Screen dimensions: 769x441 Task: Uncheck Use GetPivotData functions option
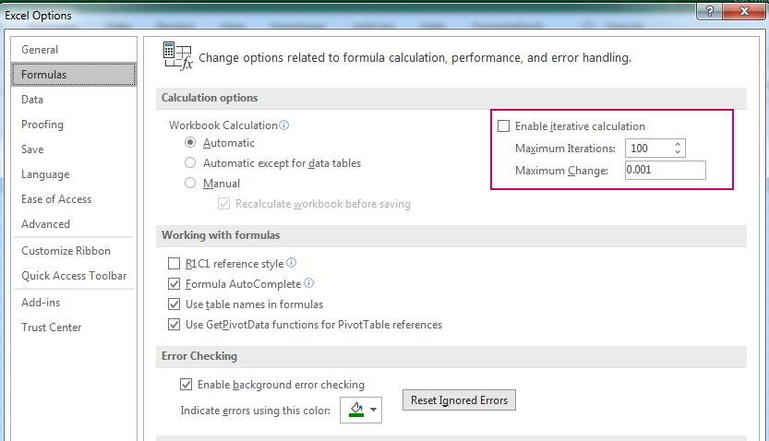click(174, 325)
